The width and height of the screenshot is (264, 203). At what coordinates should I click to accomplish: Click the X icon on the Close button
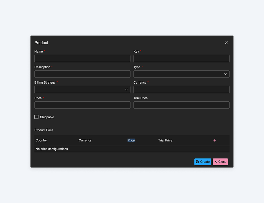[x=215, y=162]
